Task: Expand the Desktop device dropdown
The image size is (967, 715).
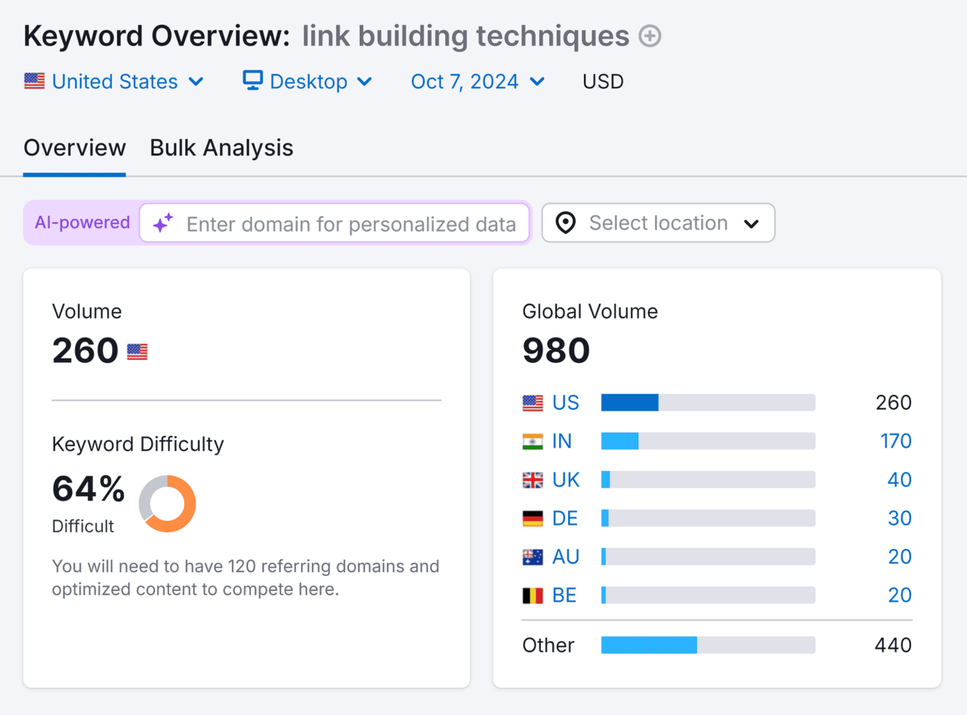Action: pos(365,81)
